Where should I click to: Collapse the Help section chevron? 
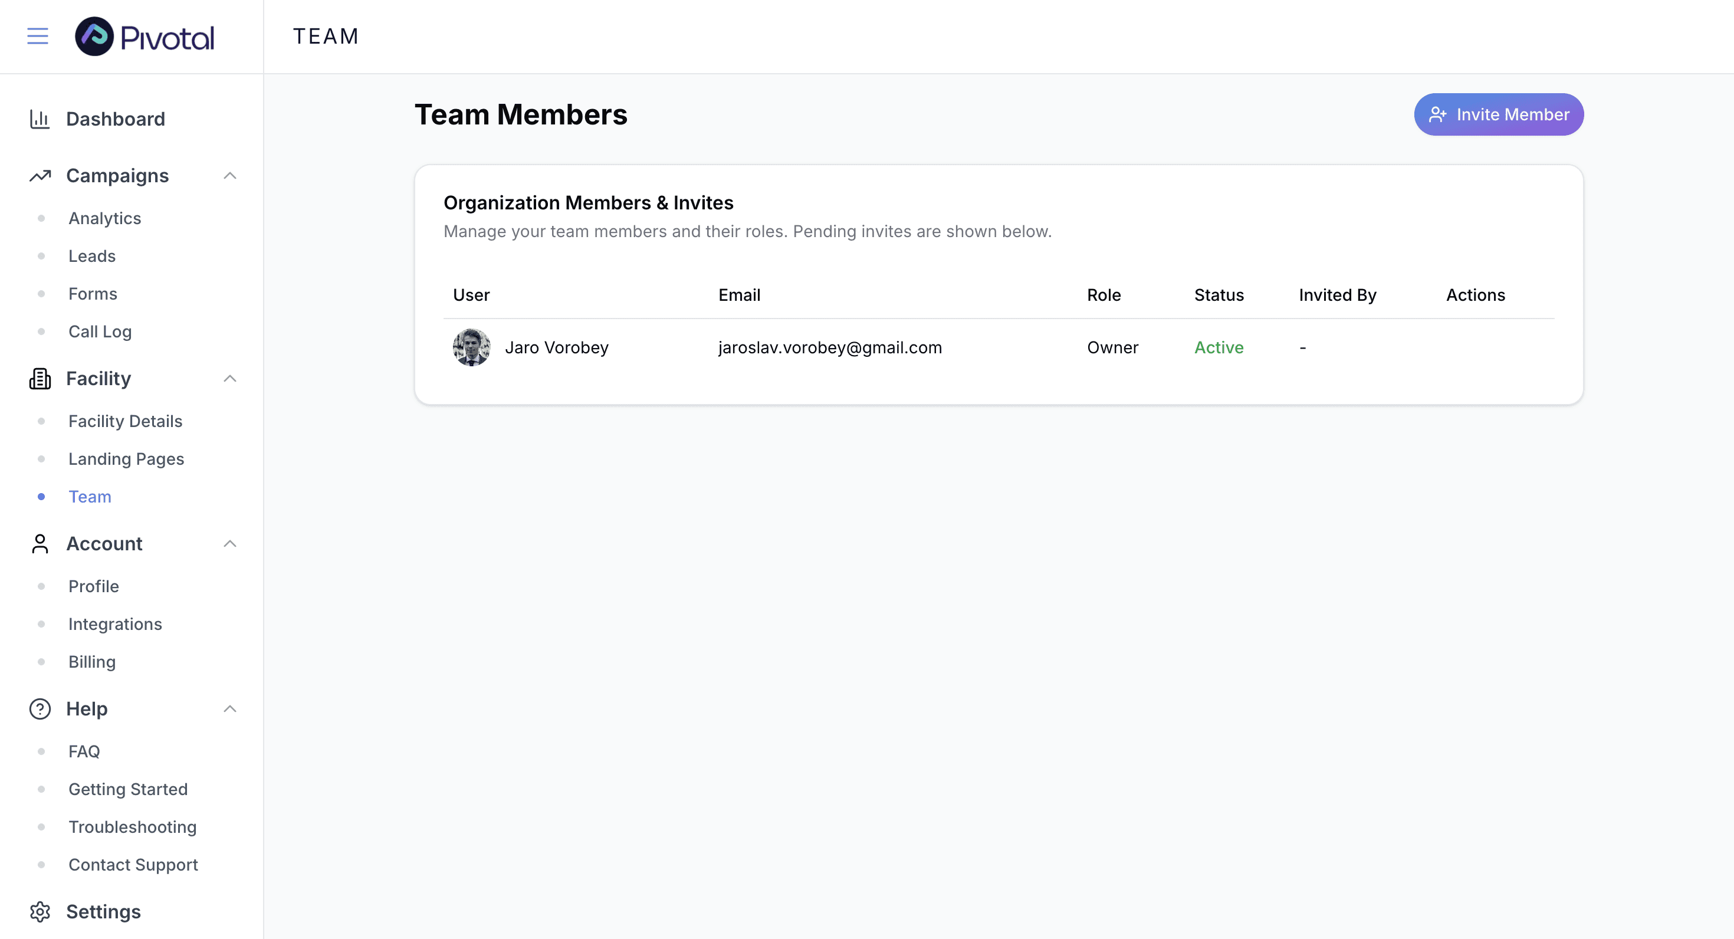coord(229,709)
